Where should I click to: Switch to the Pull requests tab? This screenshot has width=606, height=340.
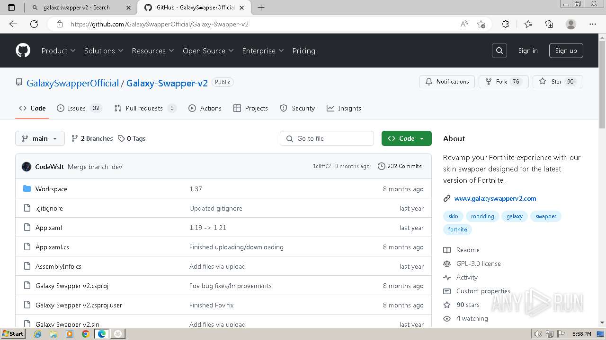[x=145, y=108]
